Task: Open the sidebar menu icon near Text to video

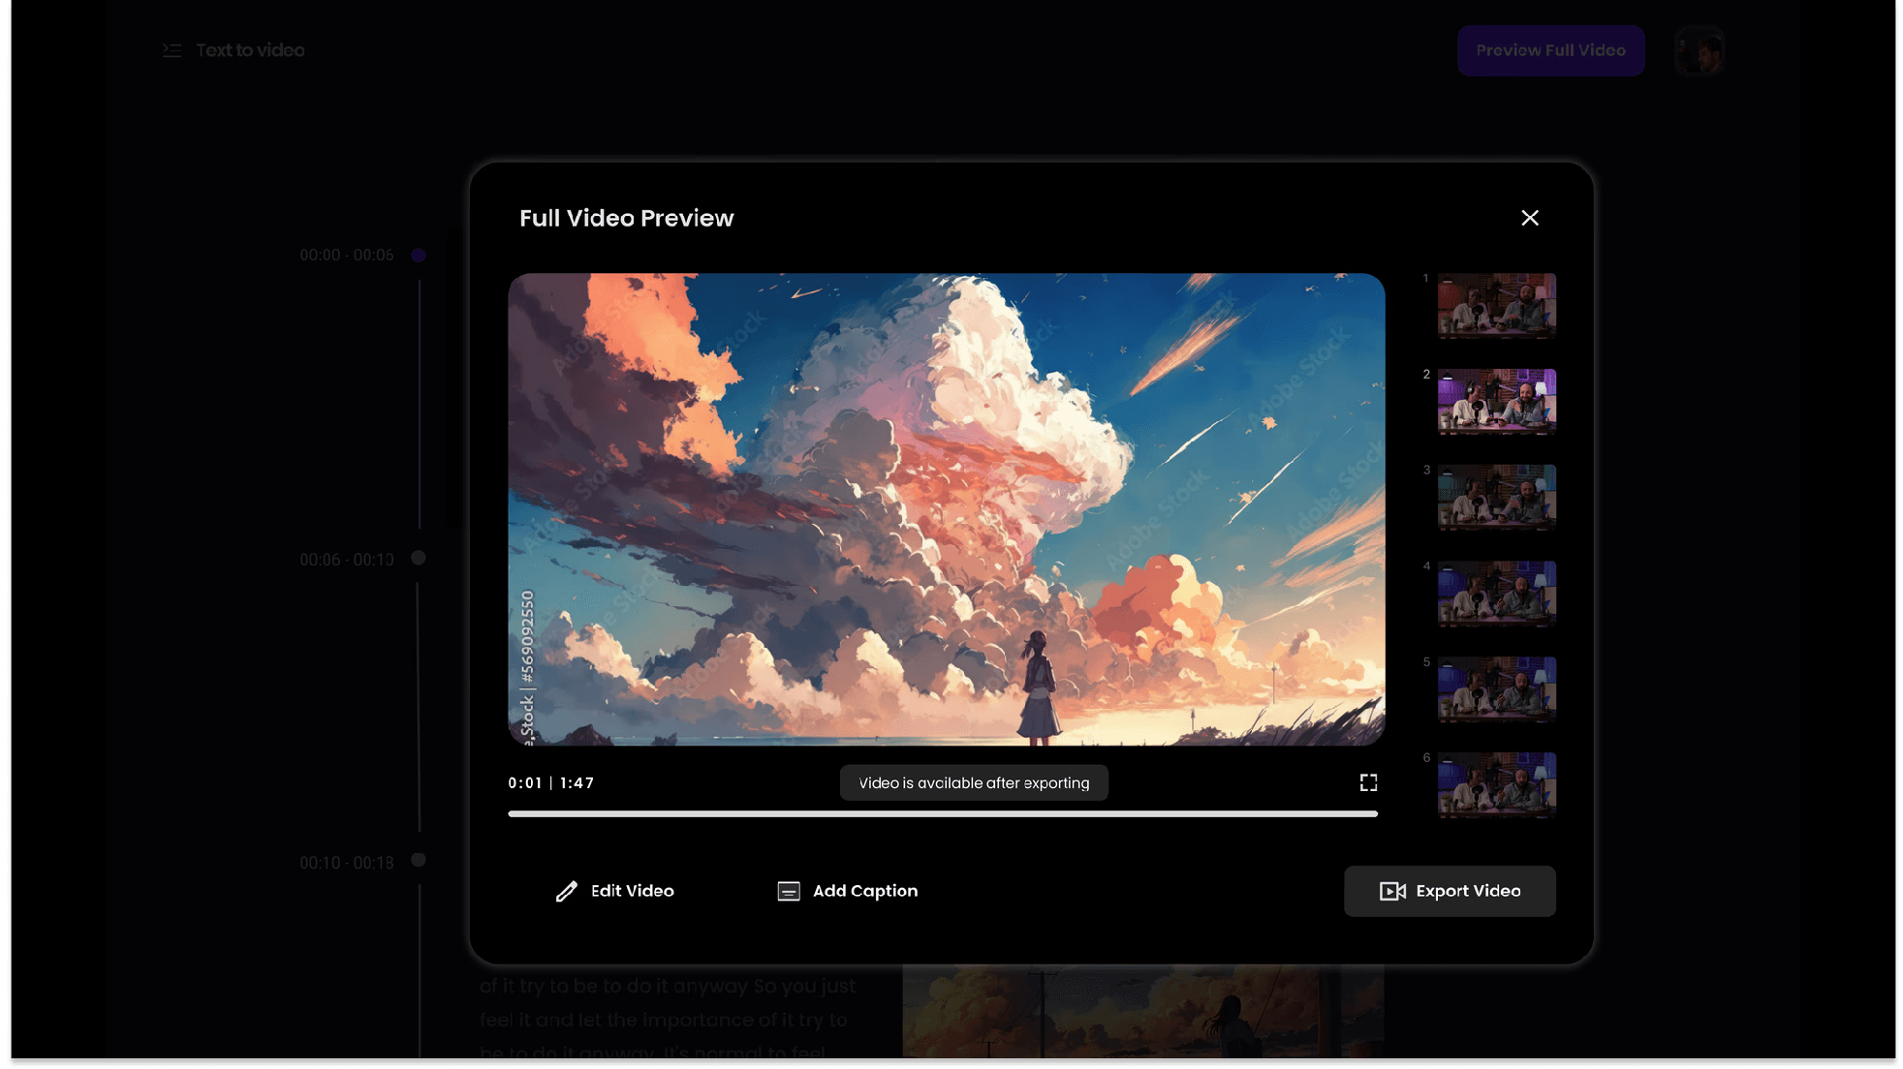Action: [x=172, y=50]
